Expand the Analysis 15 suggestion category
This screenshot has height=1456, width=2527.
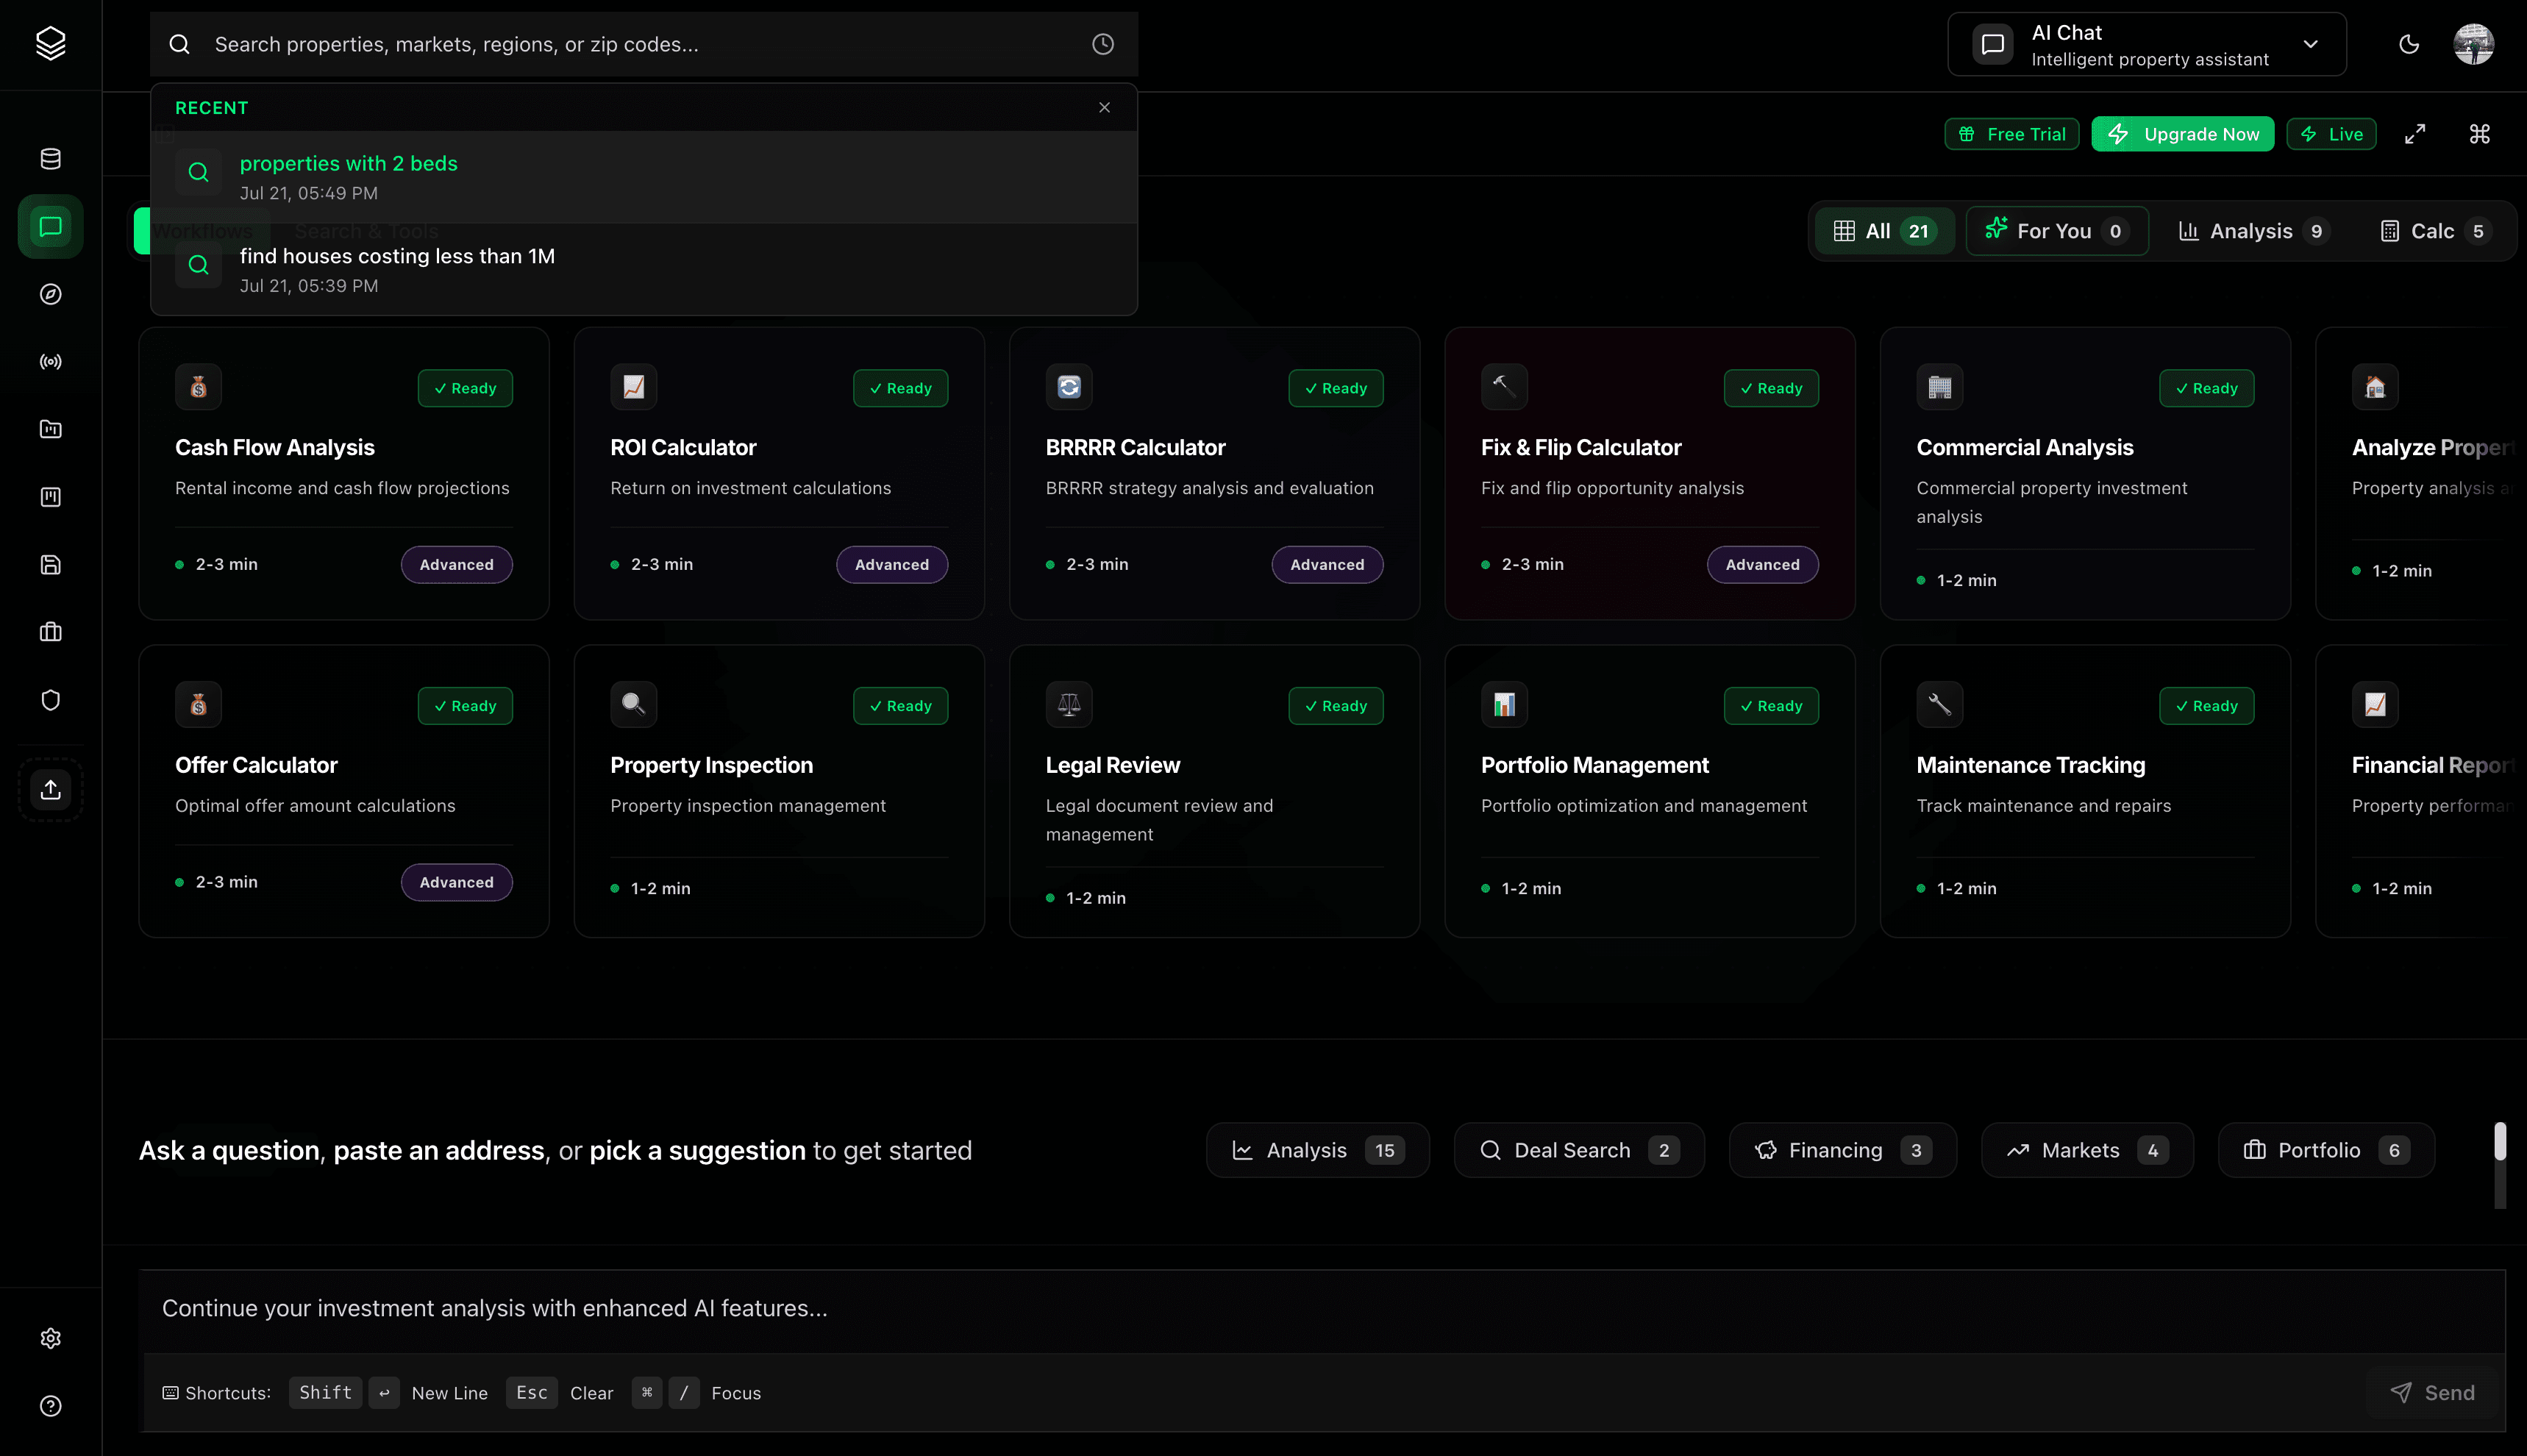[x=1317, y=1150]
